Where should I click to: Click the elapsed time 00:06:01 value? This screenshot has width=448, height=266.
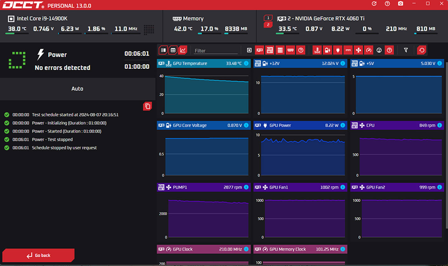coord(137,54)
